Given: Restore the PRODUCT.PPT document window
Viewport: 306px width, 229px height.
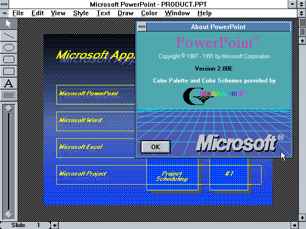Looking at the screenshot, I should click(302, 13).
